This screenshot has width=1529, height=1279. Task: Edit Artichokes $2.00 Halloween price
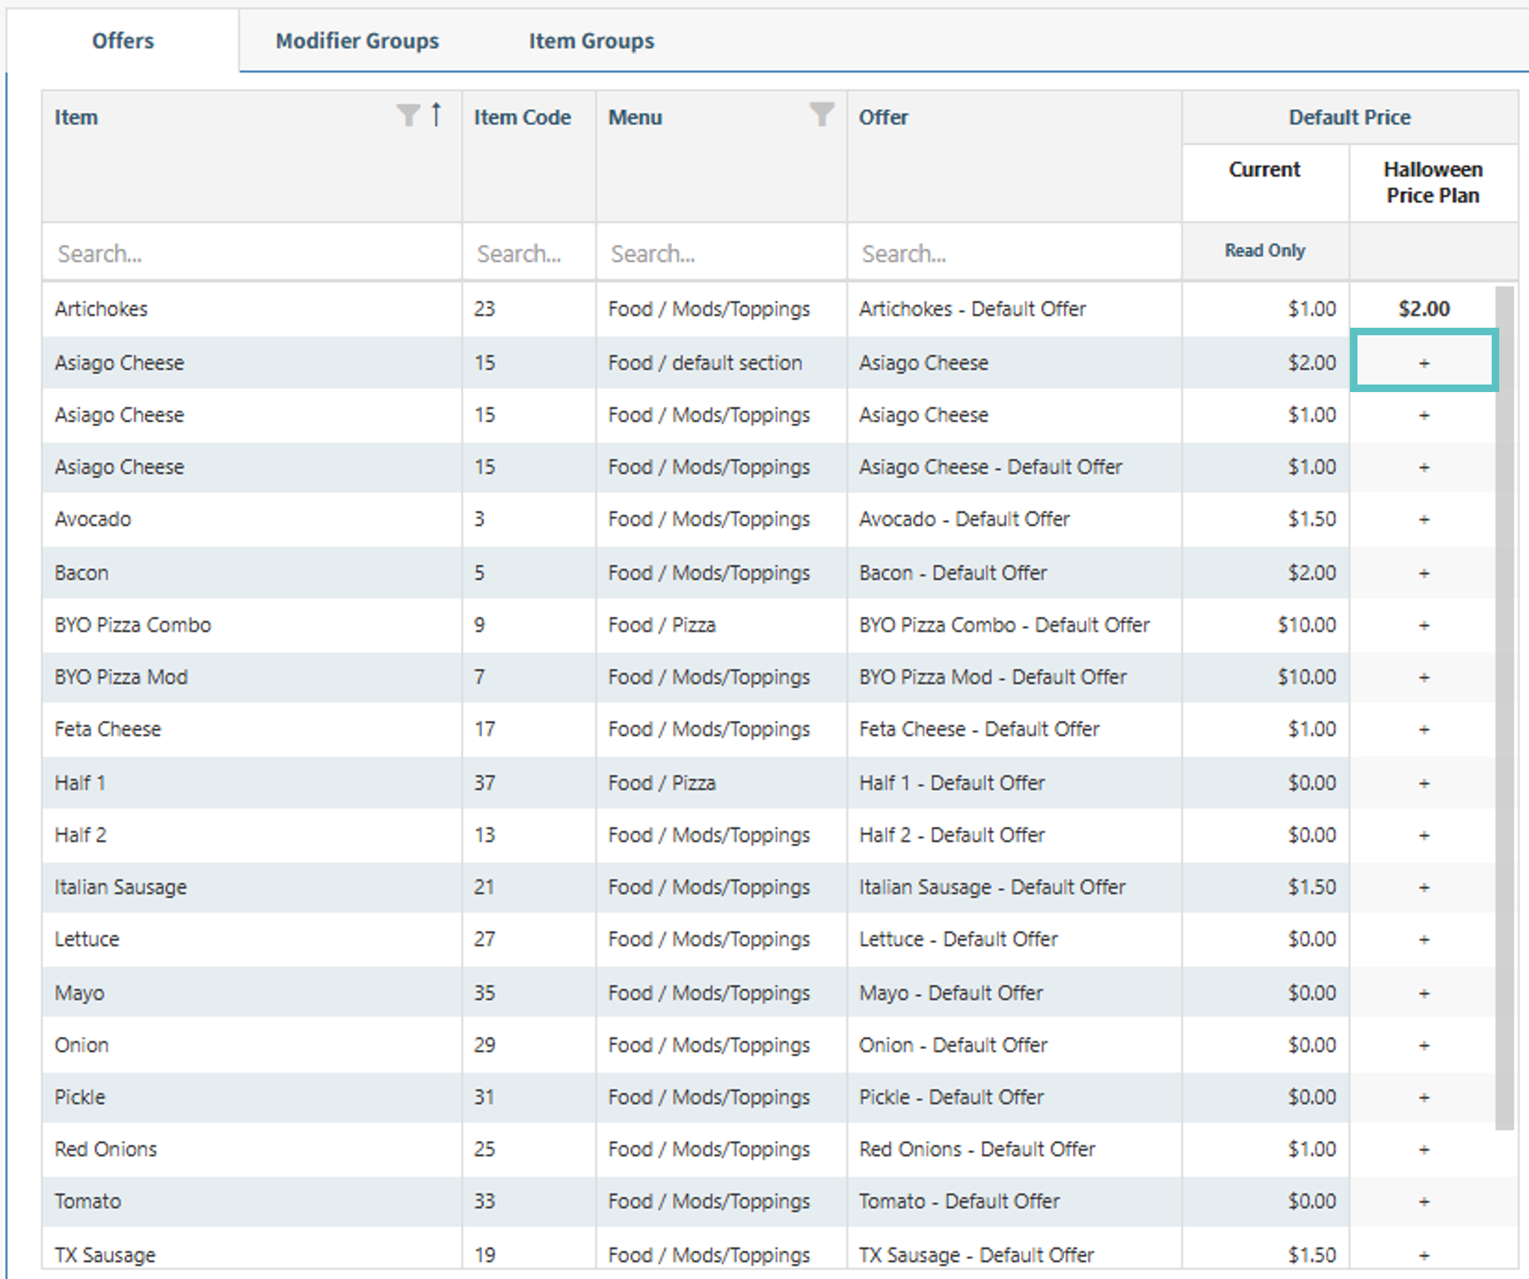pos(1423,309)
